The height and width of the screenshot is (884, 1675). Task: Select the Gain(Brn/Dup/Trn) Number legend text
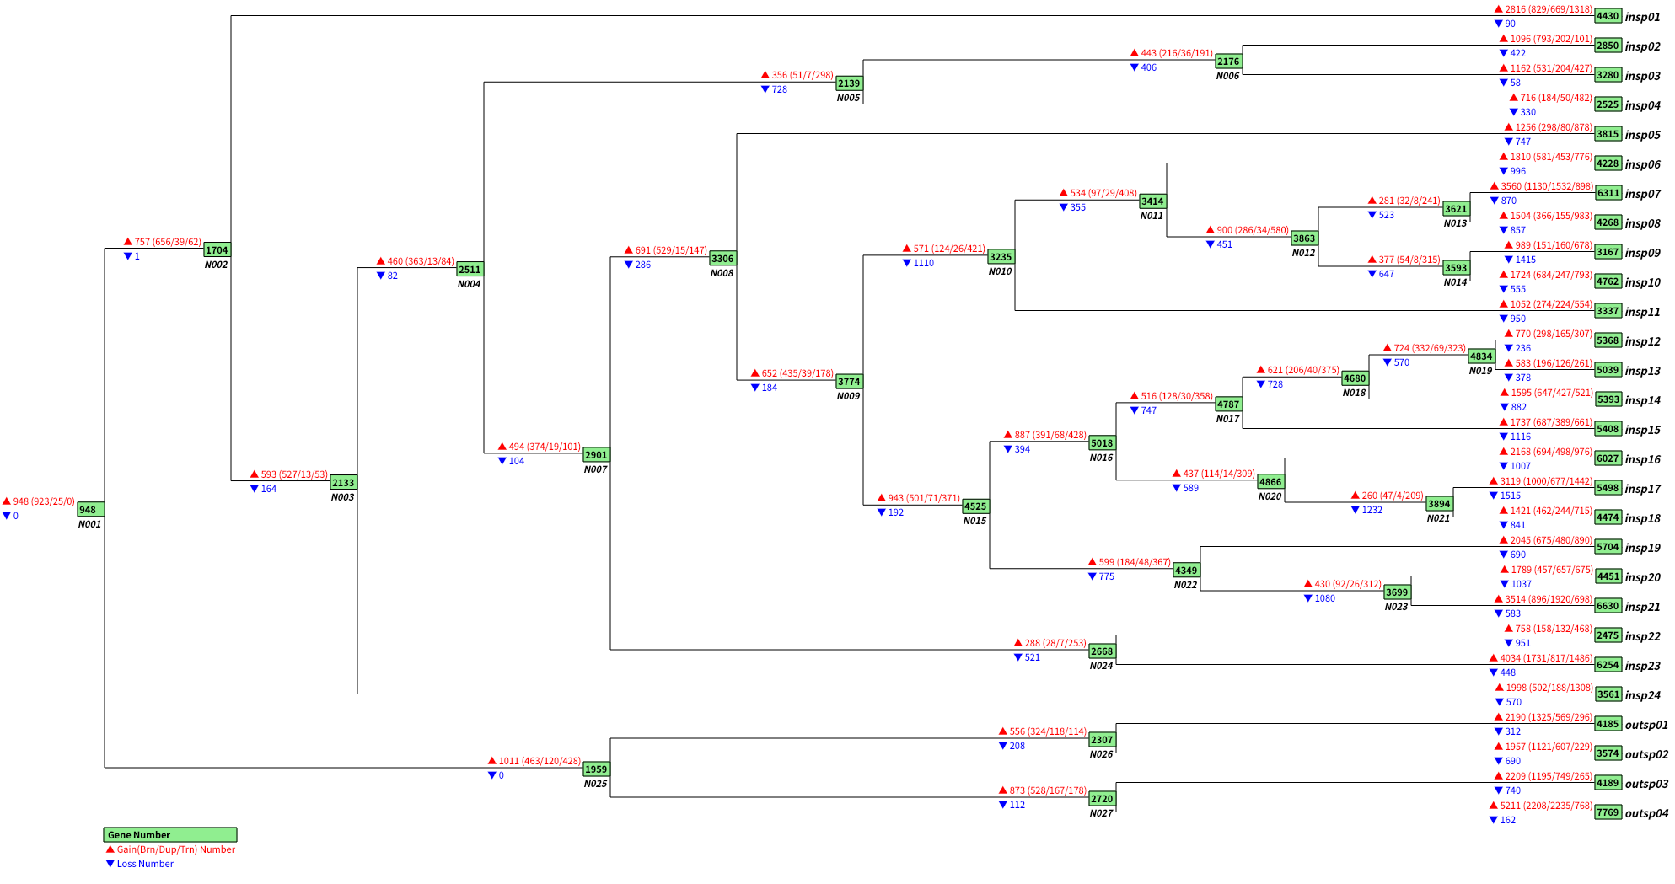pos(176,849)
